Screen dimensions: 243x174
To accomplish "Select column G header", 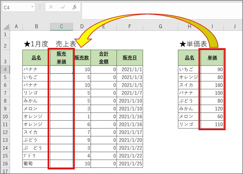I will click(160, 26).
